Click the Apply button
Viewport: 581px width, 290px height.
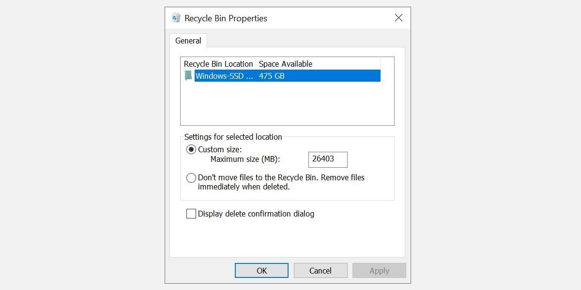coord(379,271)
